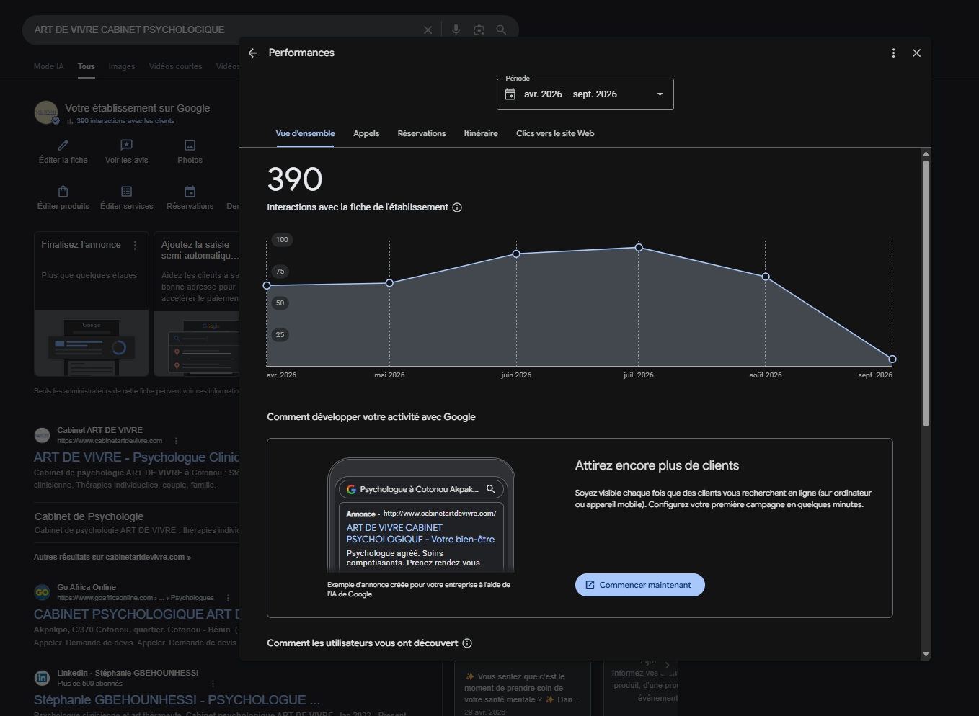Click the Performances panel vertical scrollbar
Viewport: 979px width, 716px height.
[926, 293]
